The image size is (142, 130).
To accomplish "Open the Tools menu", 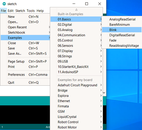I will [x=31, y=11].
